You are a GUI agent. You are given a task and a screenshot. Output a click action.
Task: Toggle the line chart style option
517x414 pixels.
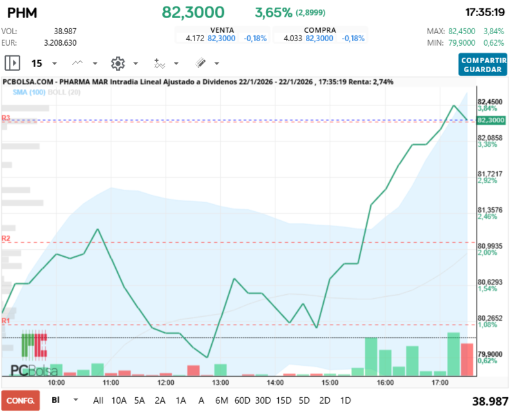(x=77, y=62)
